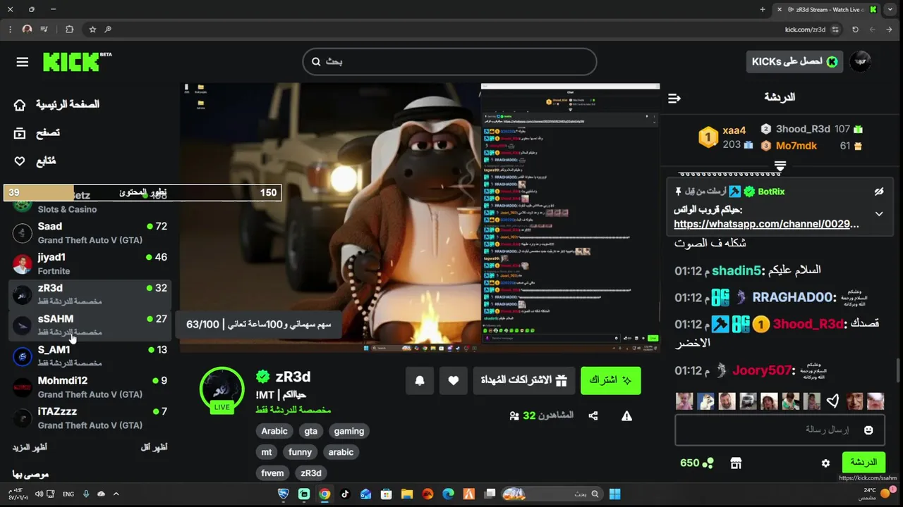Hide the pinned BotRix message
Viewport: 903px width, 507px height.
(x=879, y=192)
